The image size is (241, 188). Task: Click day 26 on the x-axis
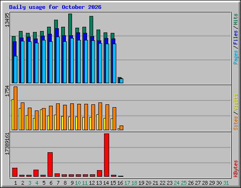tap(191, 183)
